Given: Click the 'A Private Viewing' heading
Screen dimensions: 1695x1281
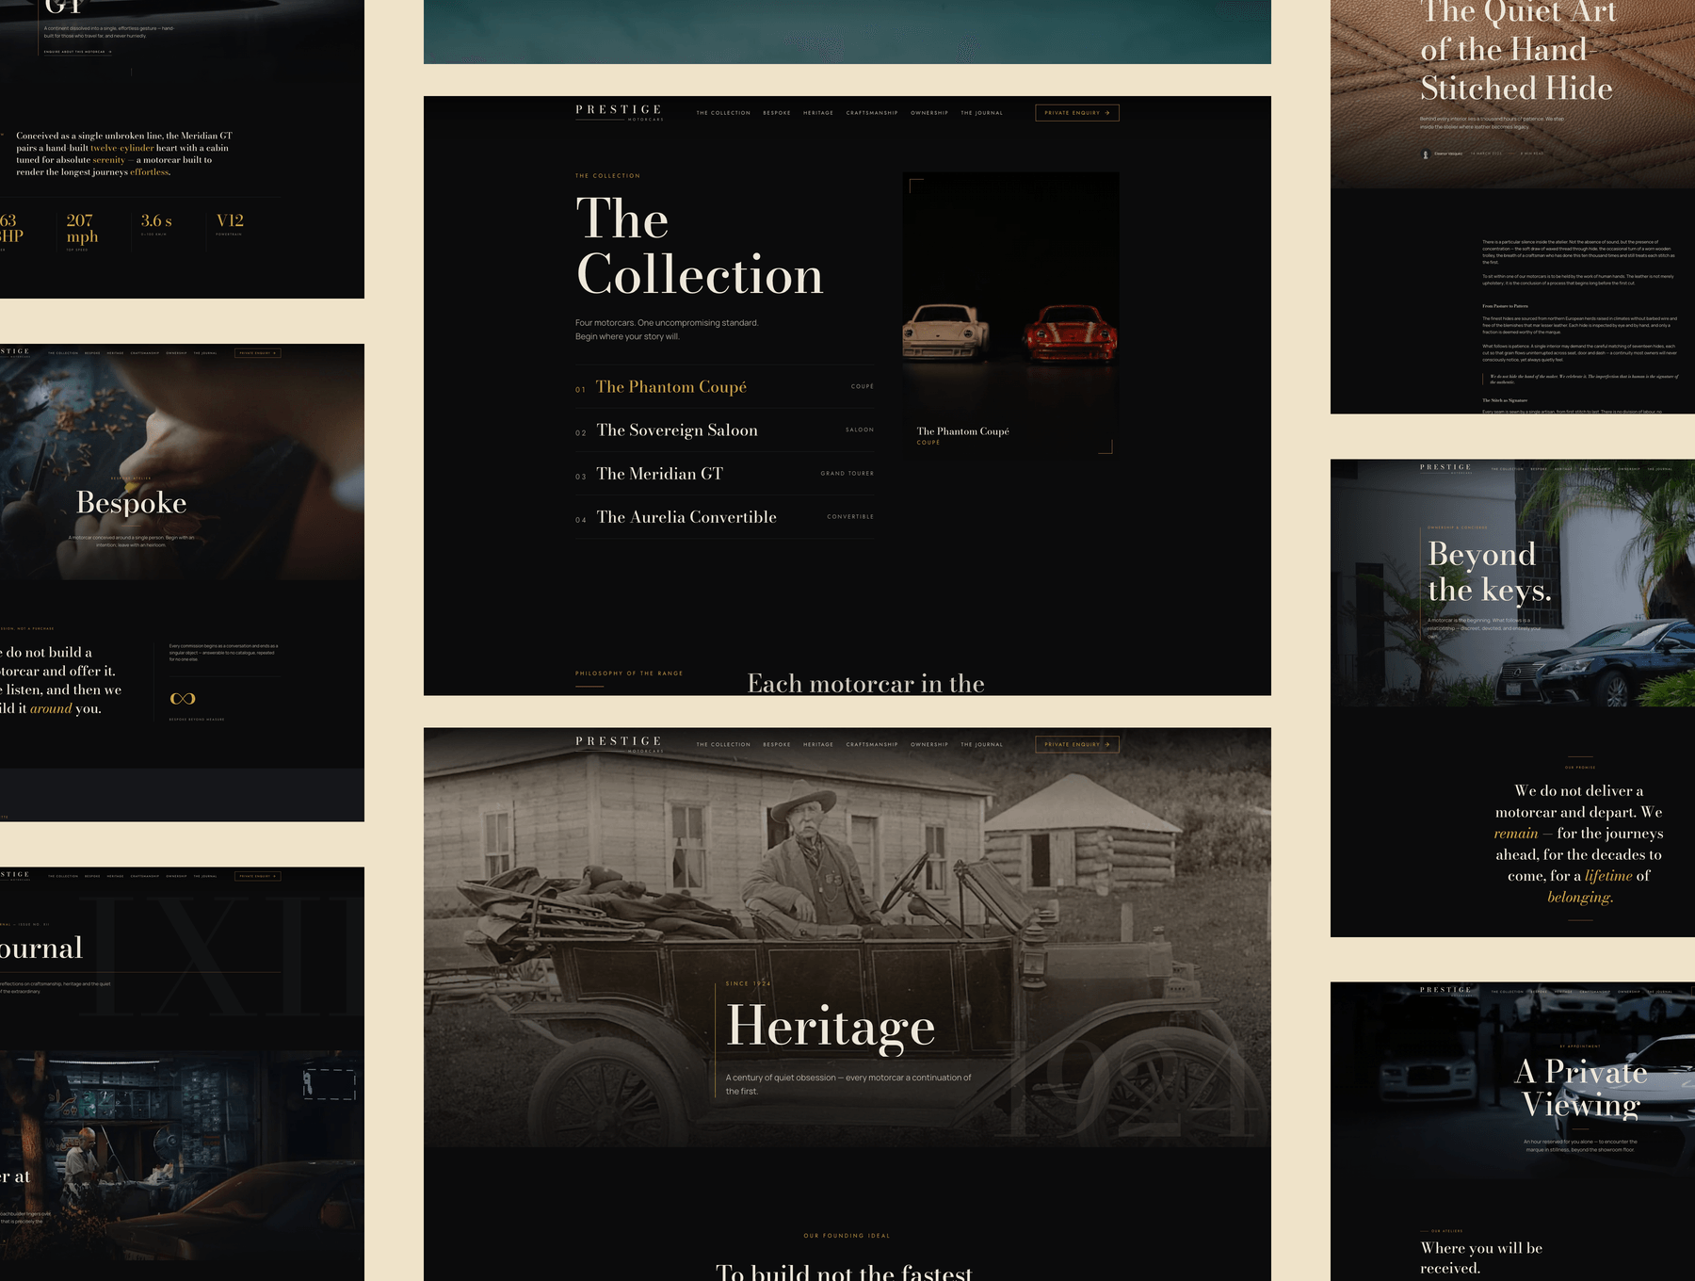Looking at the screenshot, I should (x=1582, y=1088).
